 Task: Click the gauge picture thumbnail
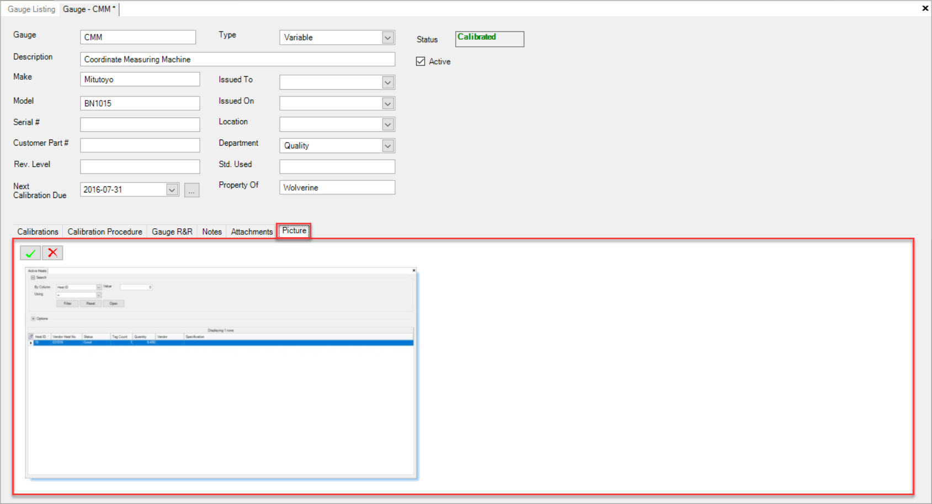[221, 372]
